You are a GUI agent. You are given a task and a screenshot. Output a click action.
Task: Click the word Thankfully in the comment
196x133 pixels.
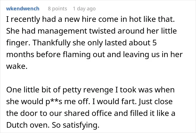click(x=52, y=43)
